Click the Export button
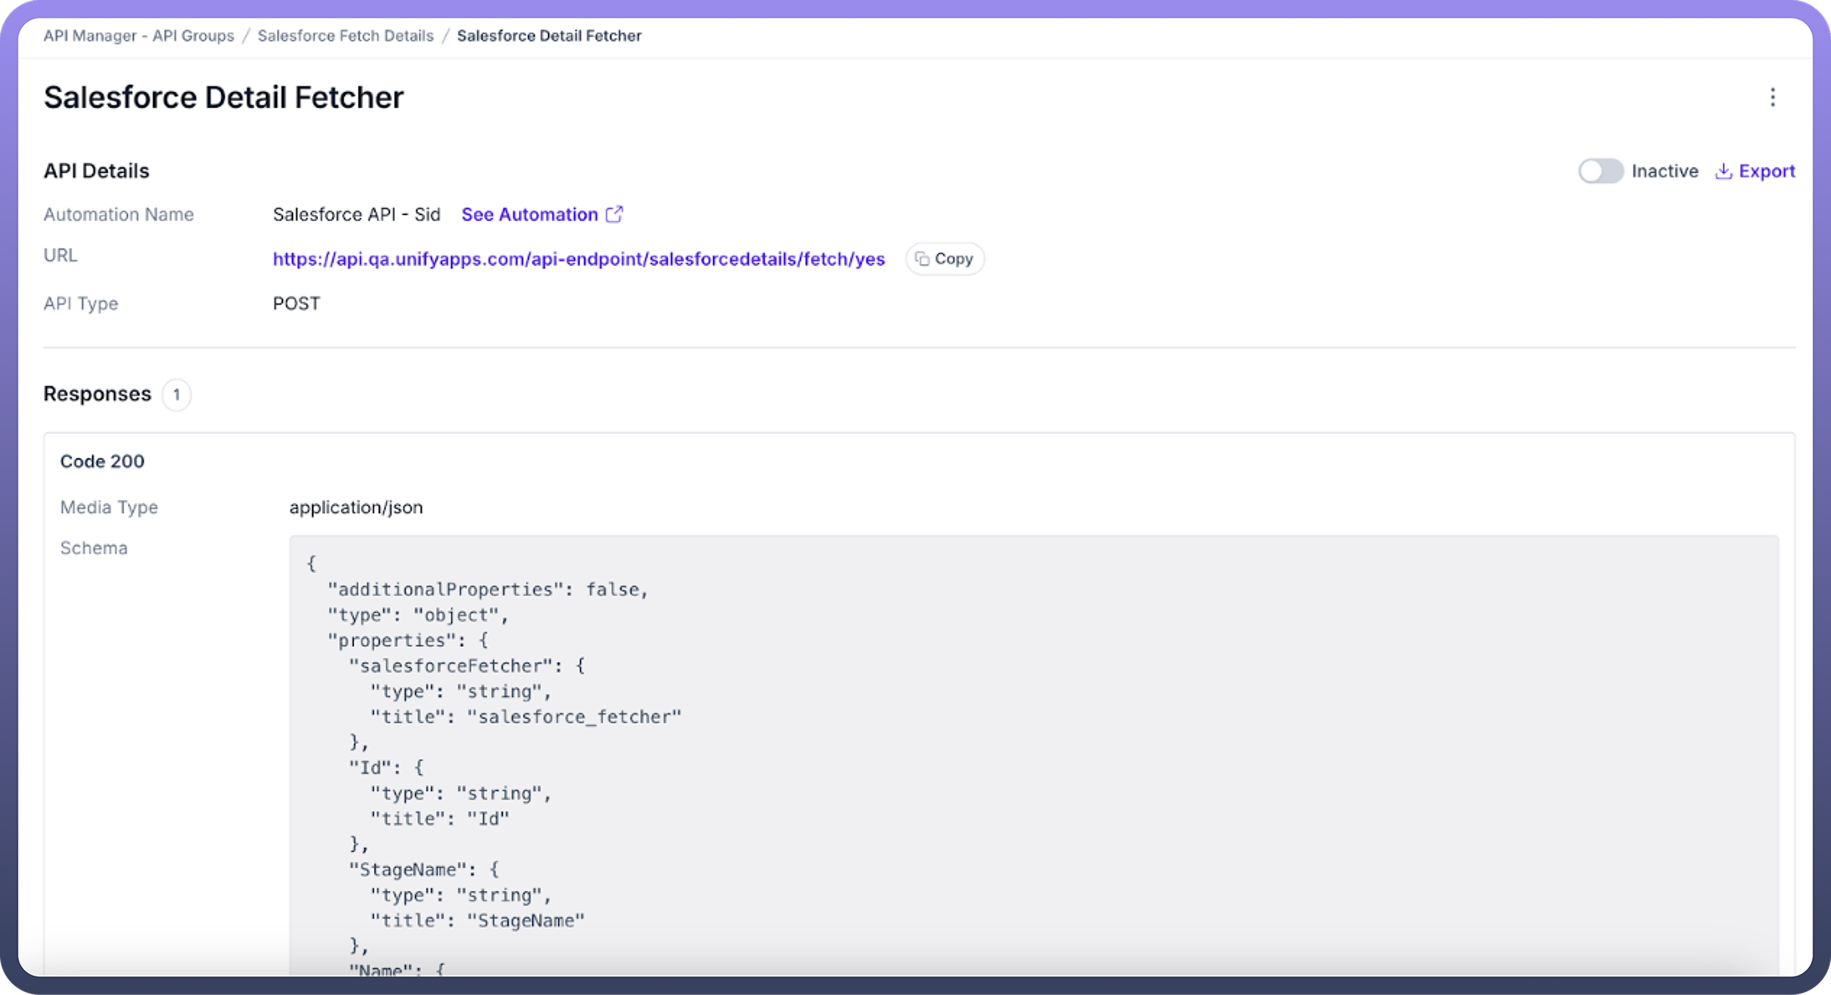Viewport: 1831px width, 995px height. 1766,171
